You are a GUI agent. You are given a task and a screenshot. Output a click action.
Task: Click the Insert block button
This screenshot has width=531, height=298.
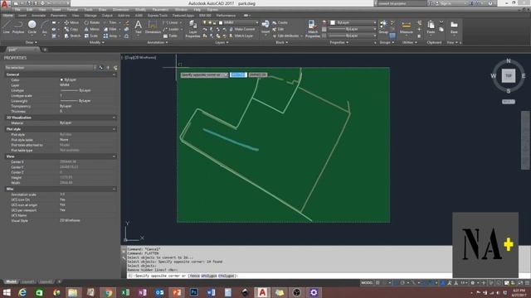coord(265,26)
